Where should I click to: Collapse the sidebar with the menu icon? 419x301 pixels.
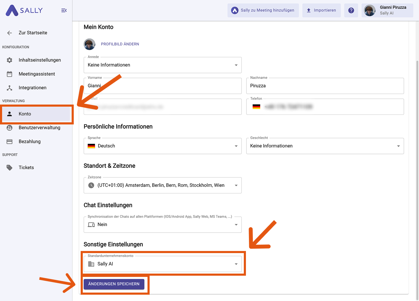click(64, 11)
